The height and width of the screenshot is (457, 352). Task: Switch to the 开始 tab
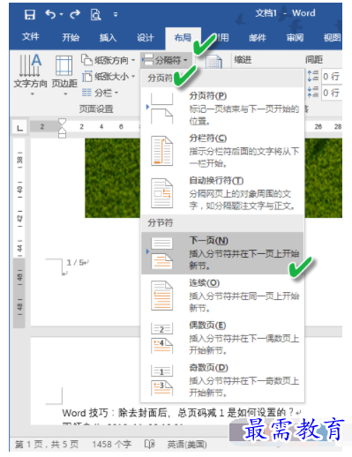(71, 37)
